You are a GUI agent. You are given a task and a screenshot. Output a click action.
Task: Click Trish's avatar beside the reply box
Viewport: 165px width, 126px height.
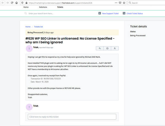(x=29, y=107)
